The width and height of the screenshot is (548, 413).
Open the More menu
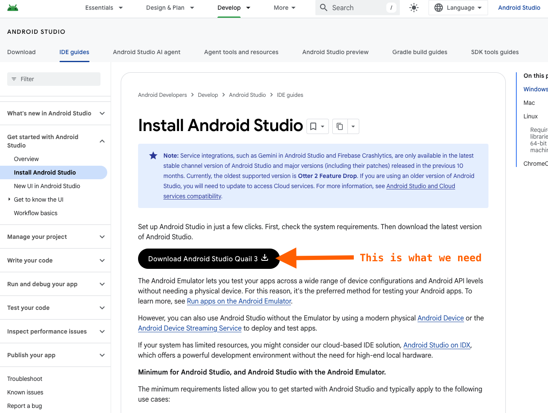285,8
